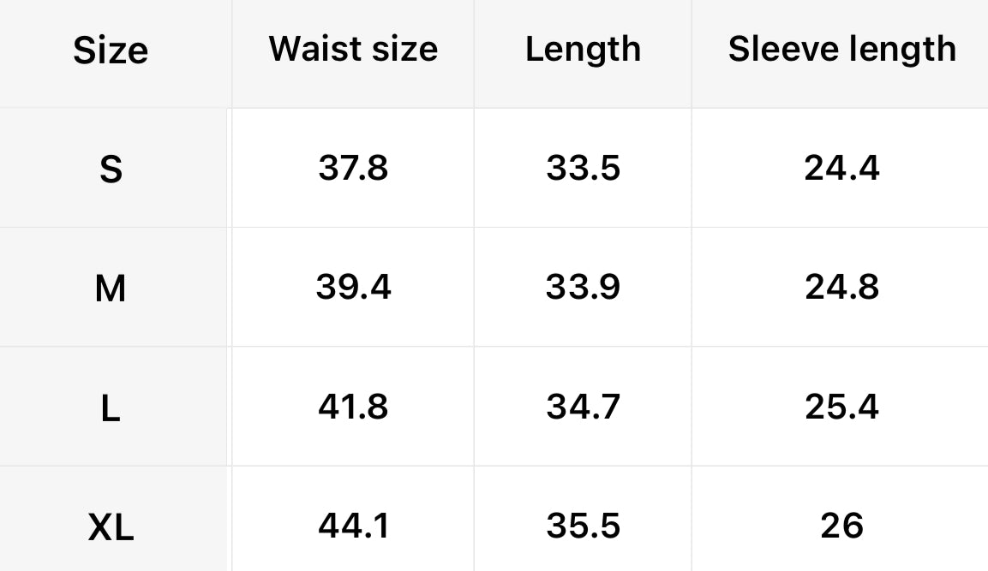
Task: Select the S size row label
Action: [x=111, y=170]
